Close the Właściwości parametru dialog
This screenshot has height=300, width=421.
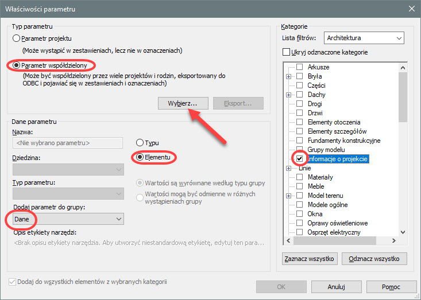coord(411,8)
